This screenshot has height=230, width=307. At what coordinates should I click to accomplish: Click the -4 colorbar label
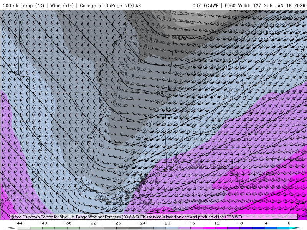(x=264, y=223)
